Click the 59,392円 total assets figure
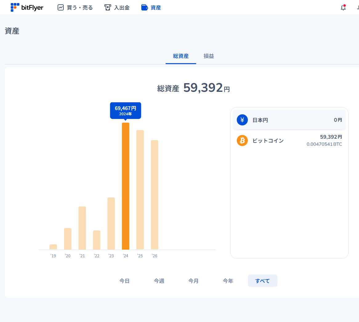 (207, 88)
